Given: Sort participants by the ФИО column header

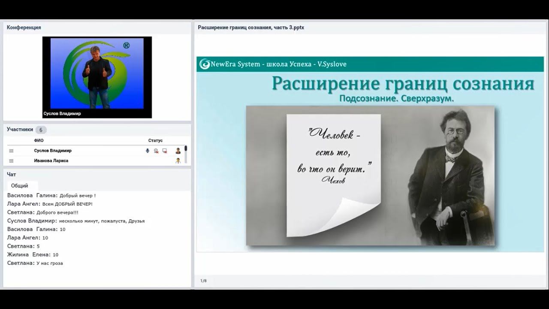Looking at the screenshot, I should click(39, 140).
